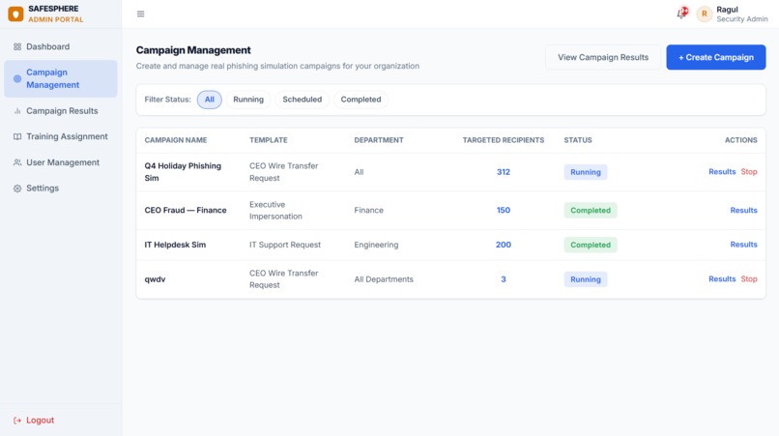The width and height of the screenshot is (779, 436).
Task: Click the Logout icon in the sidebar
Action: pyautogui.click(x=17, y=421)
